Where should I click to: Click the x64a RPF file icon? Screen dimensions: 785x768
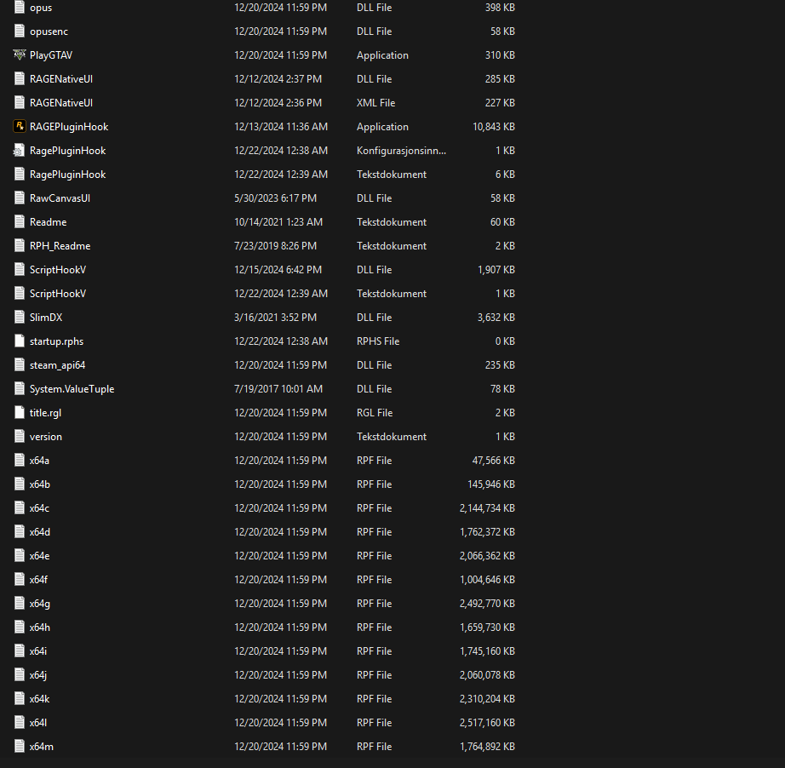tap(20, 461)
